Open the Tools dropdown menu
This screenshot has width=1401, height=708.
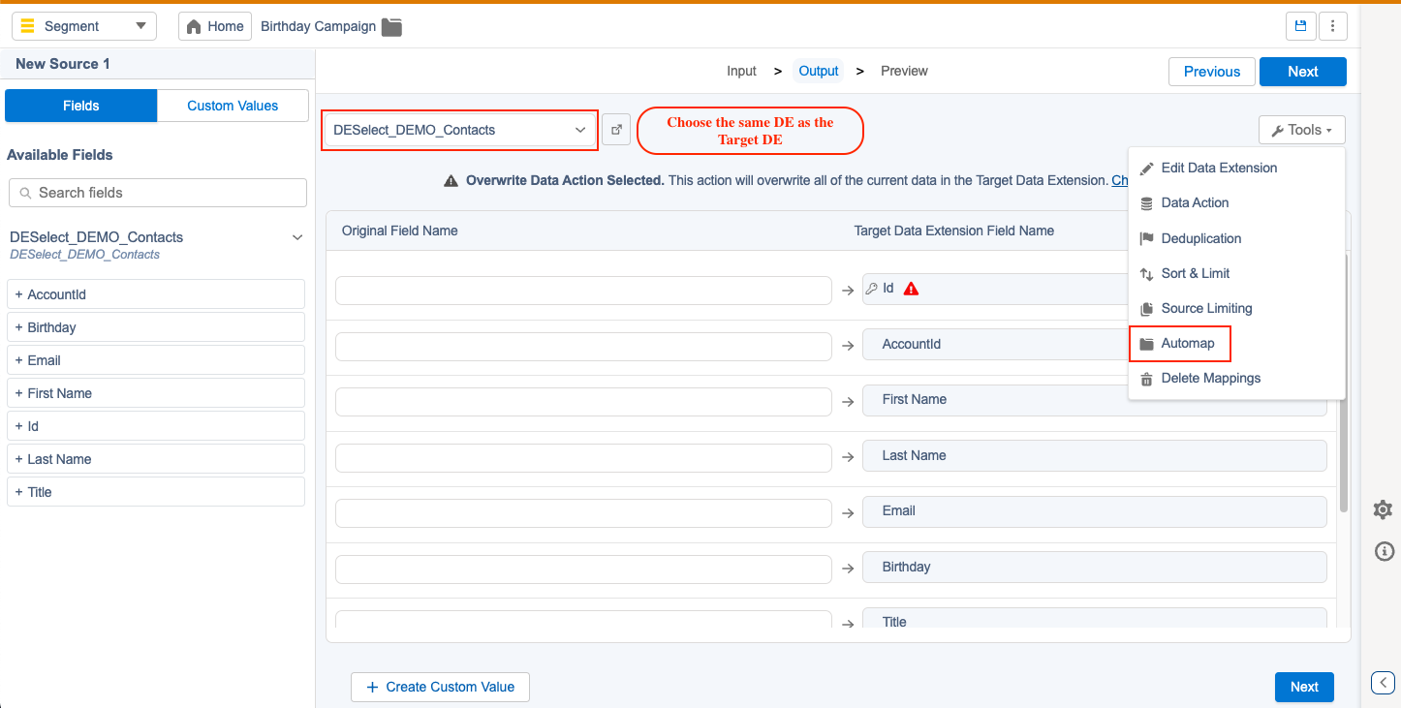(x=1302, y=130)
